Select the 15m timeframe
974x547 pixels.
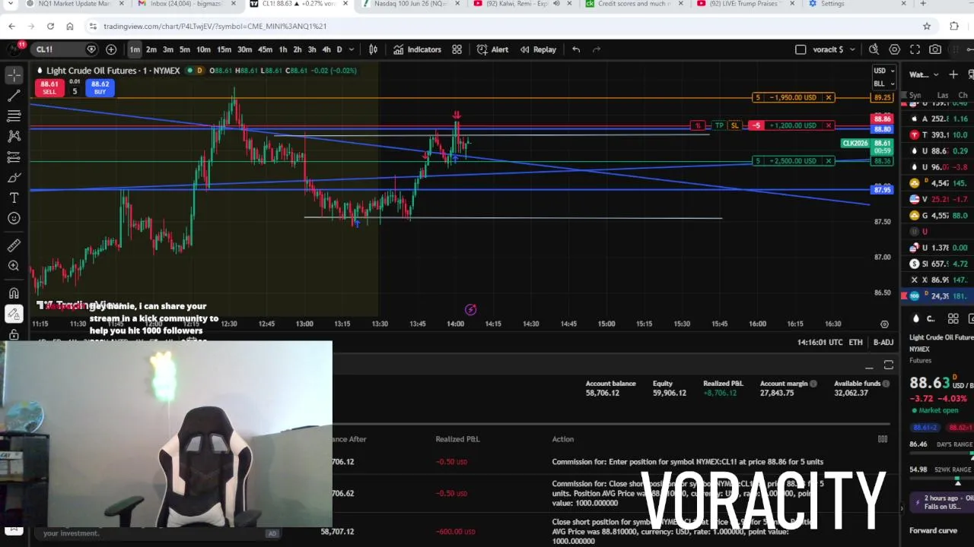point(224,49)
